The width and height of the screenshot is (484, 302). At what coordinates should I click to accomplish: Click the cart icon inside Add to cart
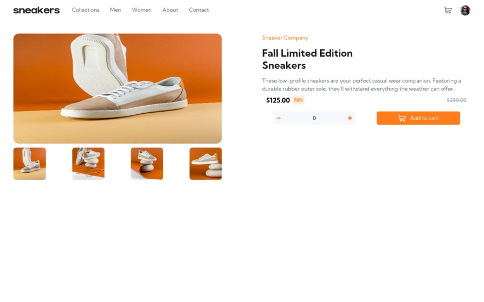[402, 118]
